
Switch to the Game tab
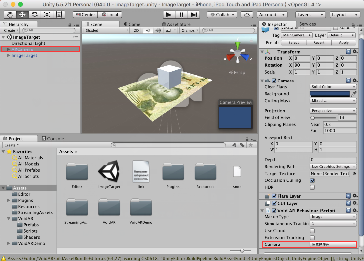click(x=132, y=24)
